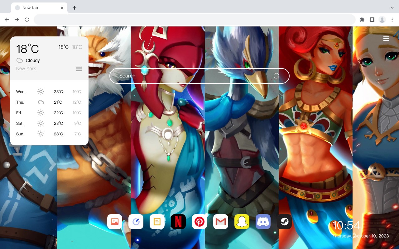
Task: Select the Wed. forecast row
Action: pyautogui.click(x=49, y=92)
